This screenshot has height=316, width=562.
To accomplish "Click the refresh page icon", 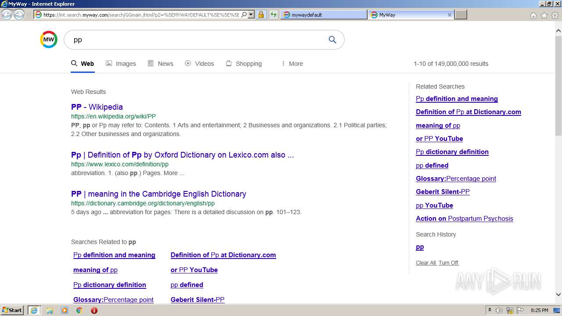I will (x=274, y=14).
